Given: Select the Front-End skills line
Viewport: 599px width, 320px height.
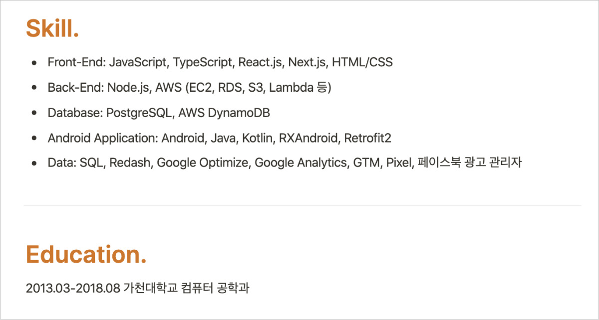Looking at the screenshot, I should click(220, 63).
